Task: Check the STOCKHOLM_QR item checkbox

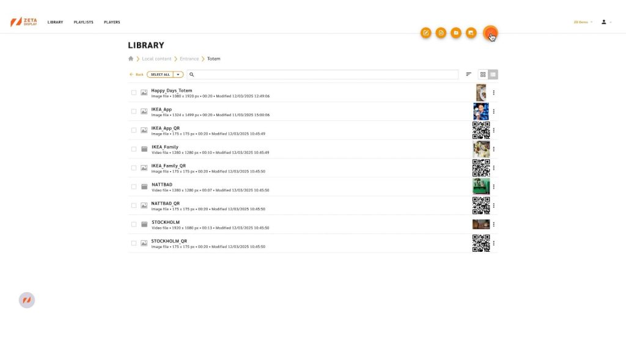Action: click(x=134, y=243)
